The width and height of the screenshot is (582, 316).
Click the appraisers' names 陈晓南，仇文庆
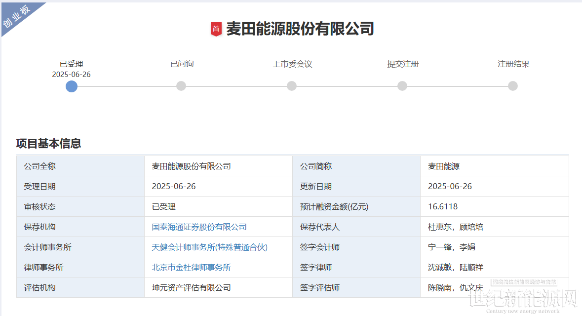point(456,288)
